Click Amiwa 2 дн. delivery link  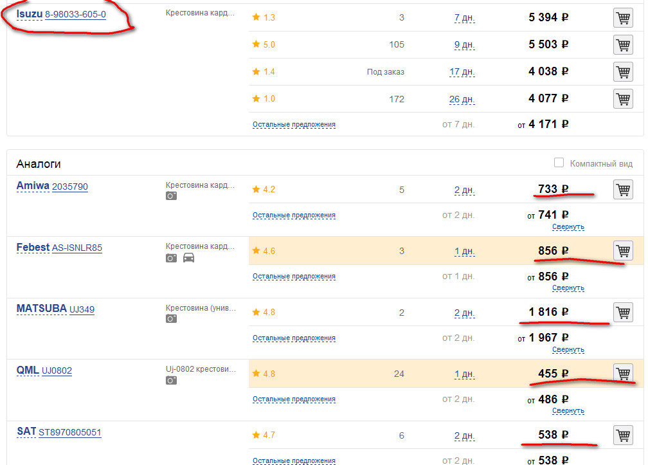coord(465,190)
